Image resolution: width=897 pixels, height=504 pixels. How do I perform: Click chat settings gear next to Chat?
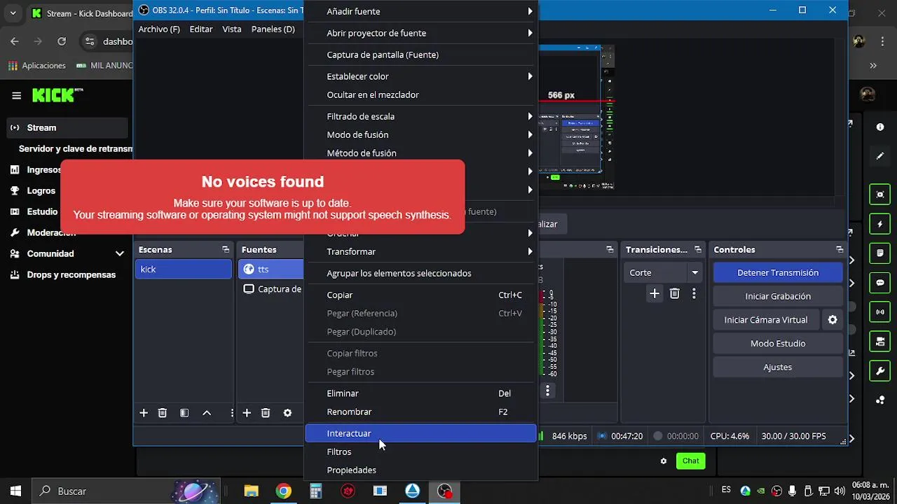pos(664,461)
